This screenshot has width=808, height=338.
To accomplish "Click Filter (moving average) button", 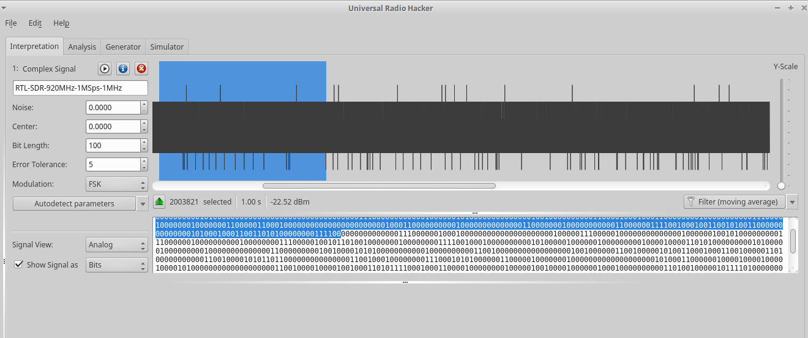I will [x=734, y=201].
